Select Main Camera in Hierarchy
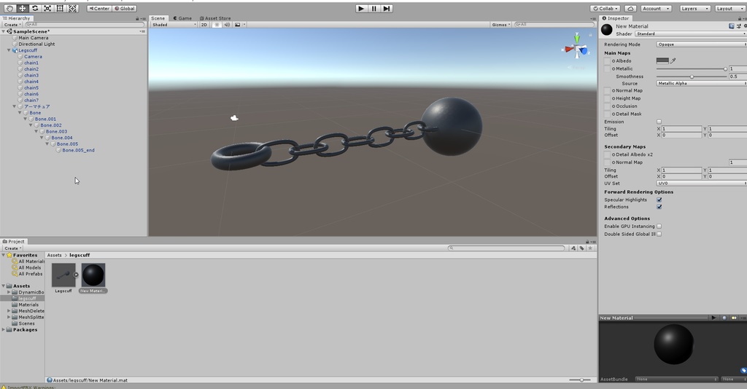Image resolution: width=747 pixels, height=389 pixels. point(34,38)
